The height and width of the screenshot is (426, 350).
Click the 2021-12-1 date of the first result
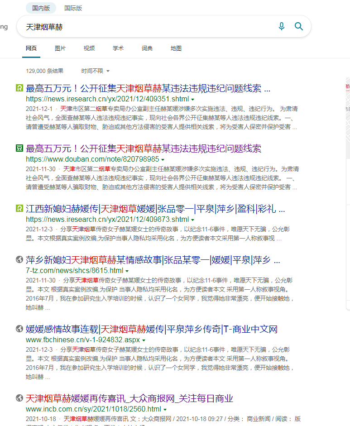[39, 109]
